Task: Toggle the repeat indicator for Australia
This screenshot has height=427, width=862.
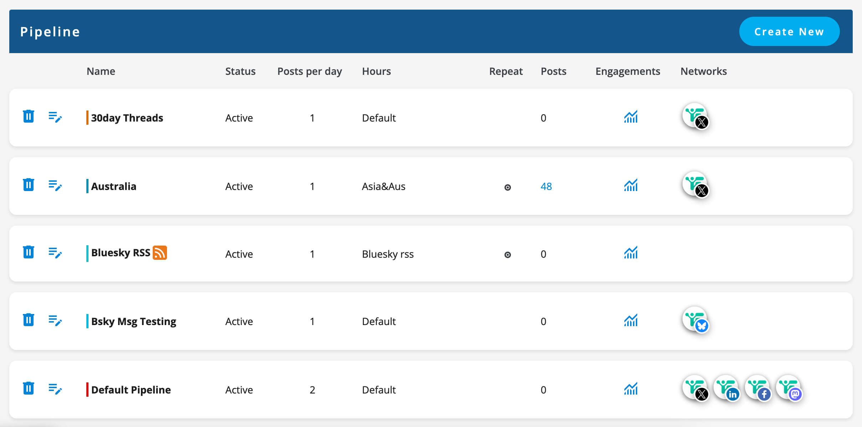Action: 507,187
